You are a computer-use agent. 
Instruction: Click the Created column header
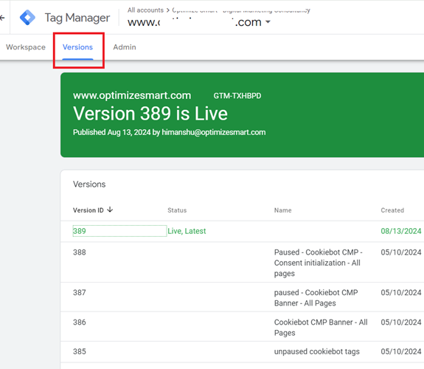[x=392, y=210]
